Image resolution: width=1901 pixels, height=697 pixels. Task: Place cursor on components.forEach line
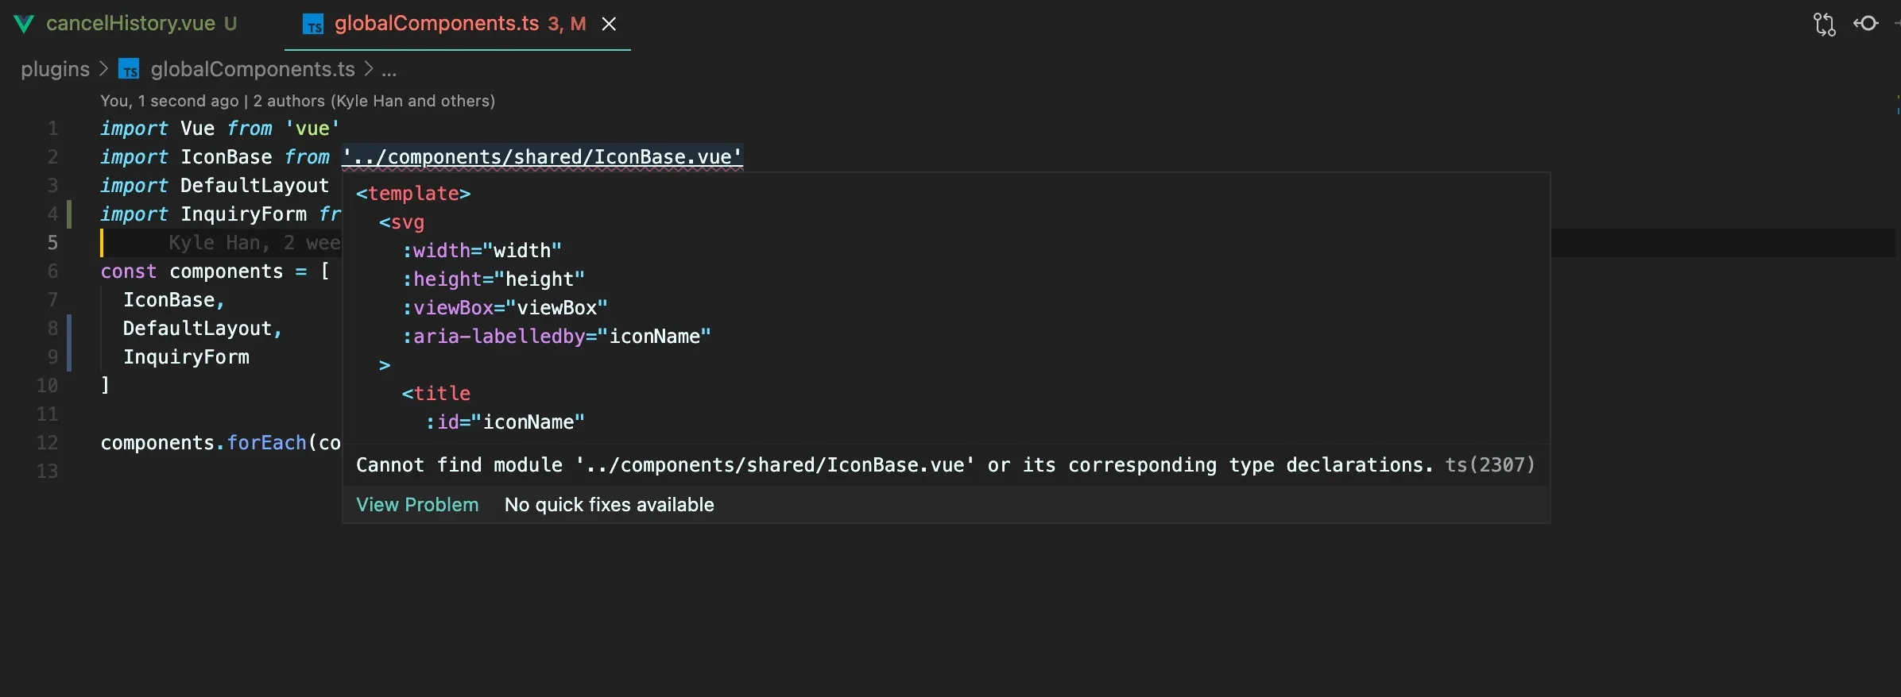tap(220, 443)
